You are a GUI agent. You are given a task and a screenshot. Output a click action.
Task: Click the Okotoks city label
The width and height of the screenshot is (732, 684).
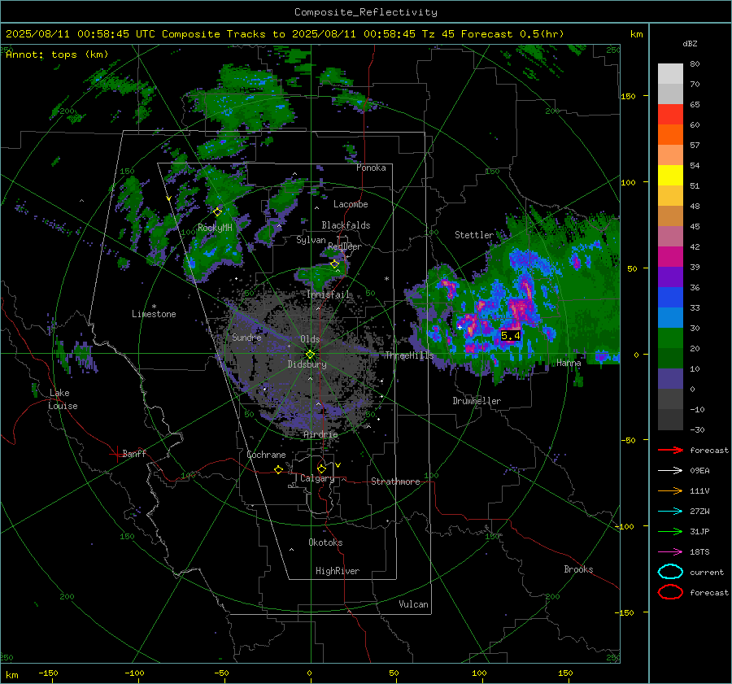click(325, 542)
